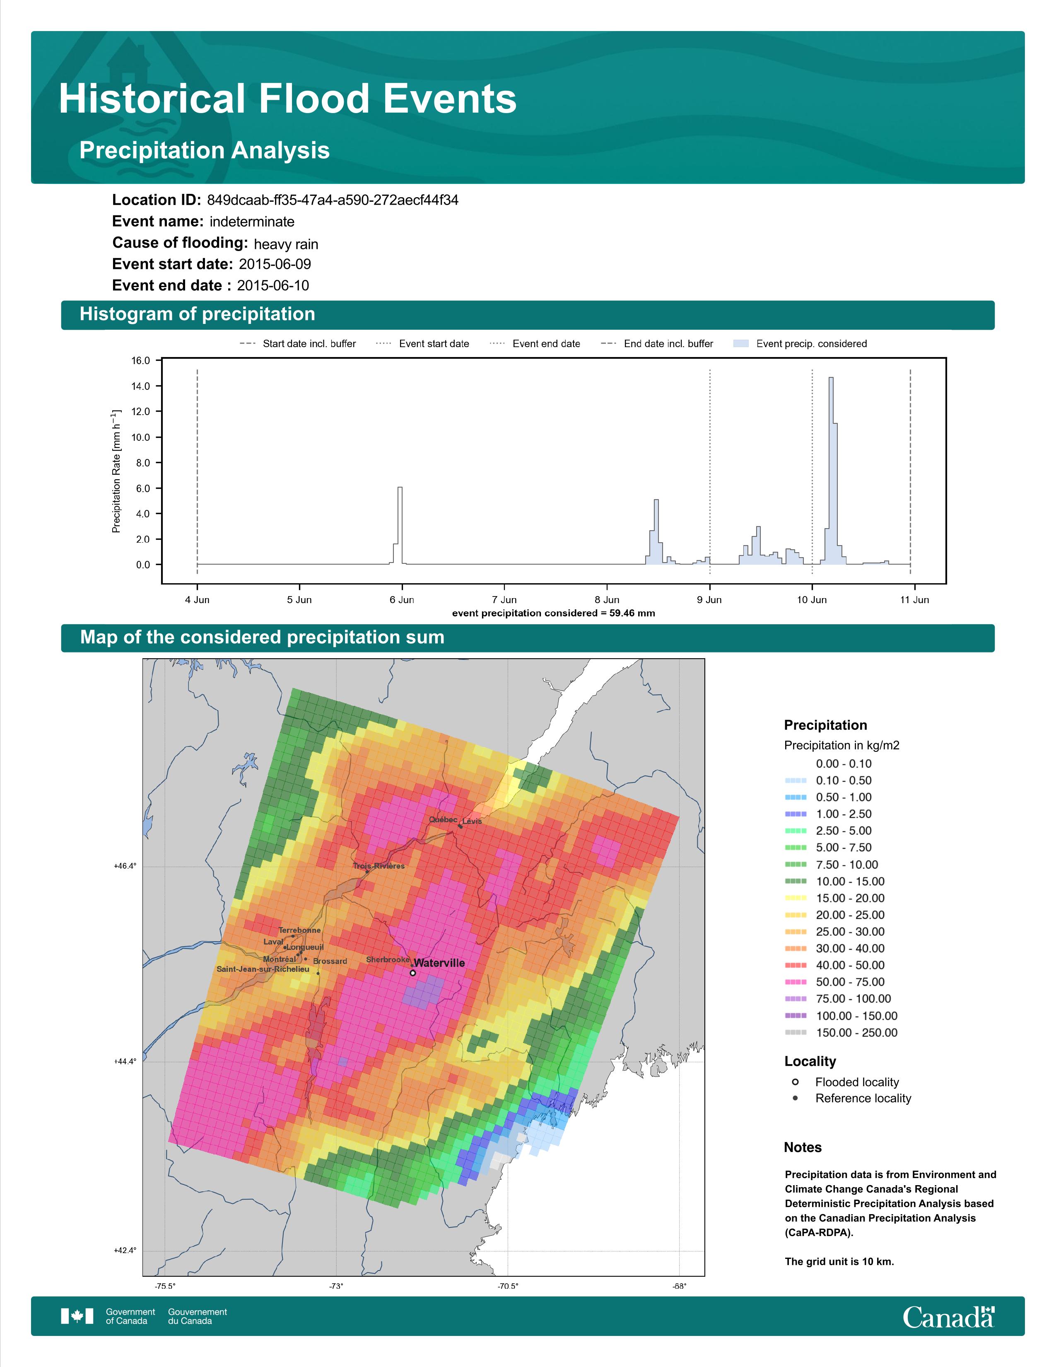Click the Québec reference locality dot

pyautogui.click(x=460, y=826)
